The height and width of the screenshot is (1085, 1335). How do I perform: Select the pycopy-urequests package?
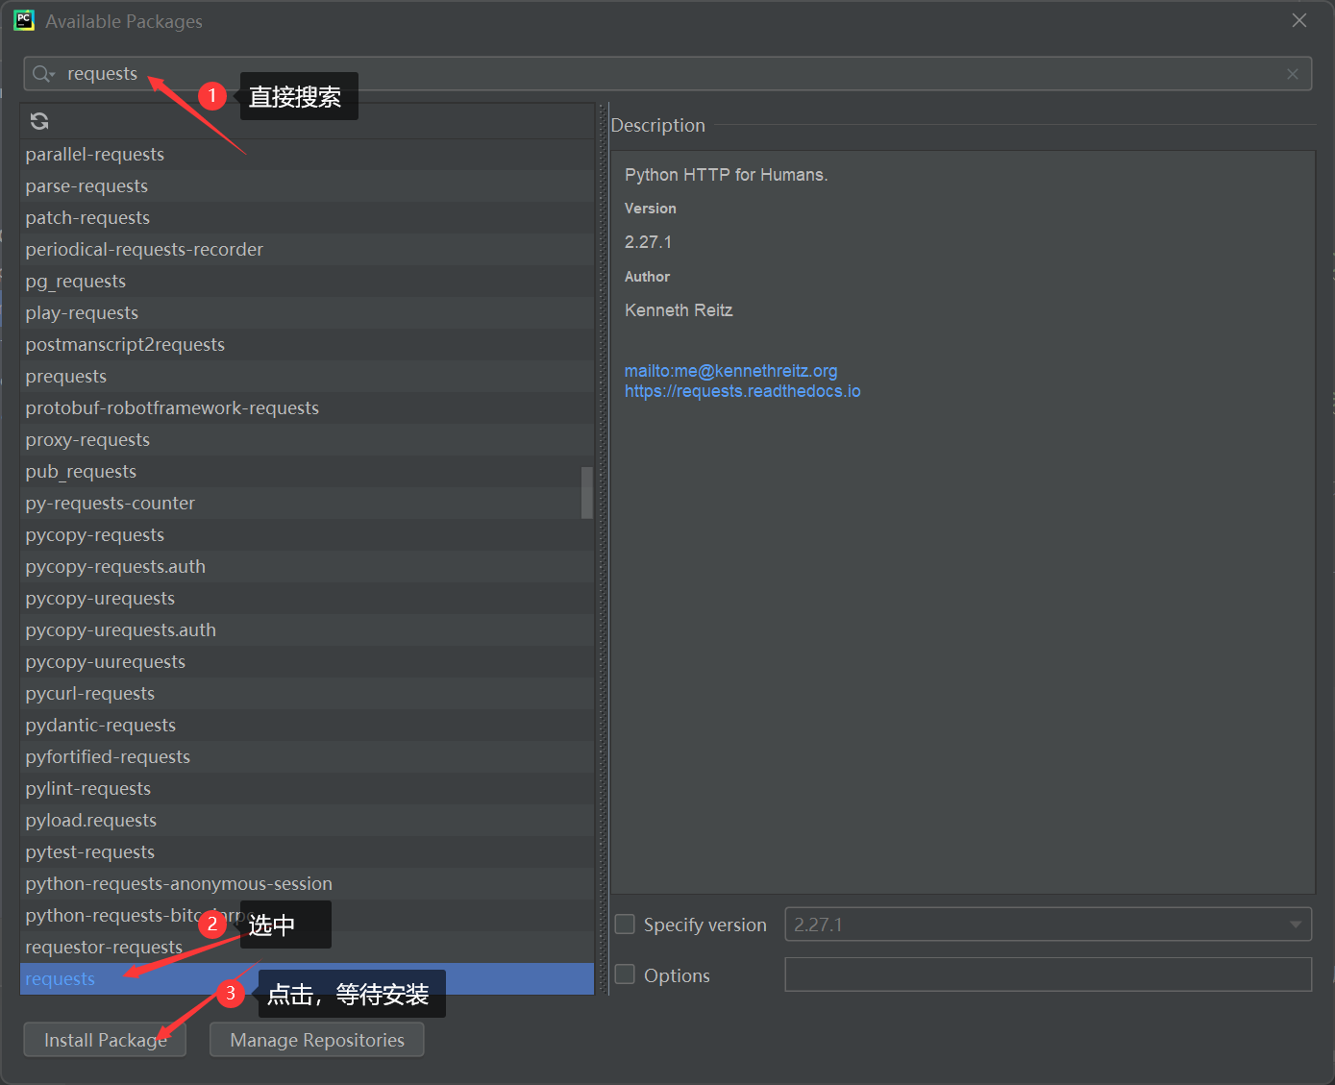[308, 599]
